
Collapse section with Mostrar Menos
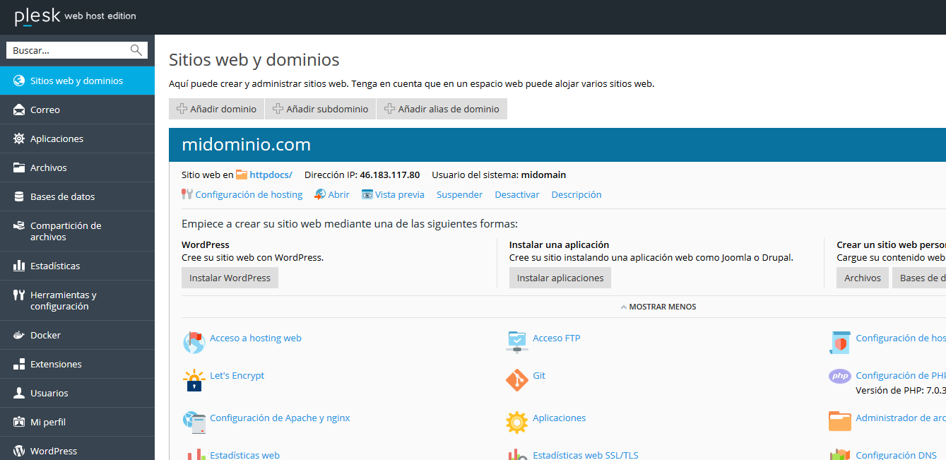(x=658, y=307)
